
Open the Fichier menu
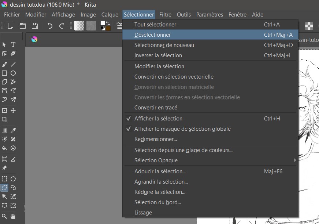pos(12,15)
